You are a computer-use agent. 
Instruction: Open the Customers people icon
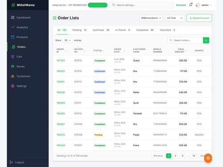click(12, 76)
